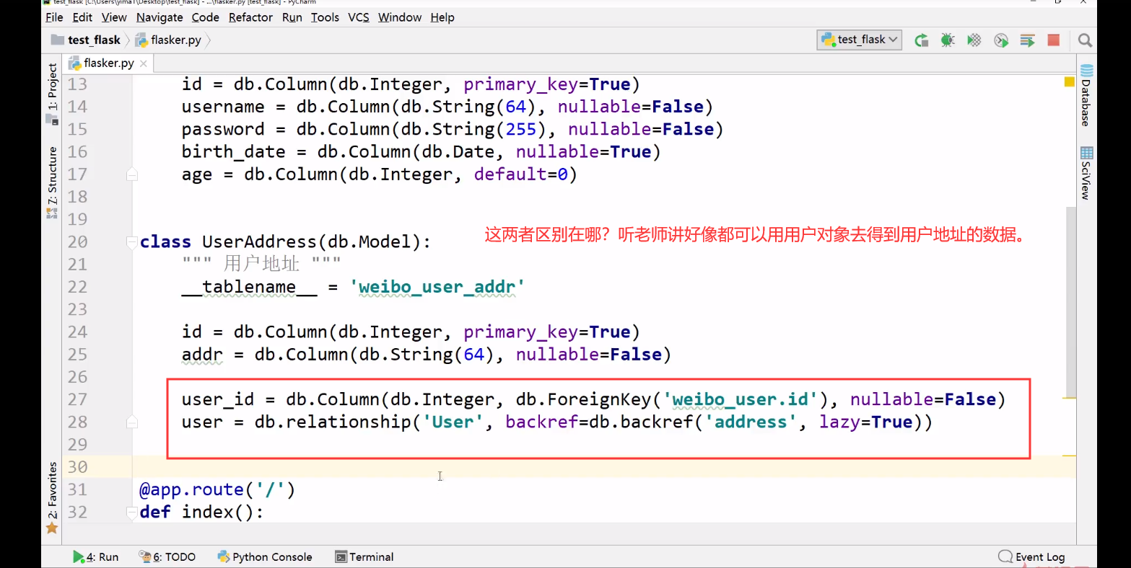Click the yellow inspection status indicator
The height and width of the screenshot is (568, 1131).
1070,82
